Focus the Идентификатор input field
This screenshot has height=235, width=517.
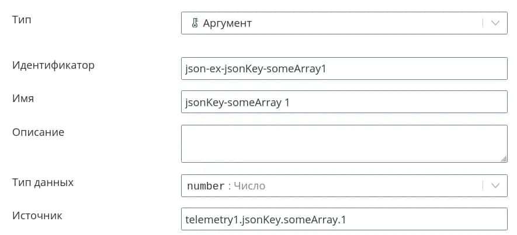click(344, 68)
